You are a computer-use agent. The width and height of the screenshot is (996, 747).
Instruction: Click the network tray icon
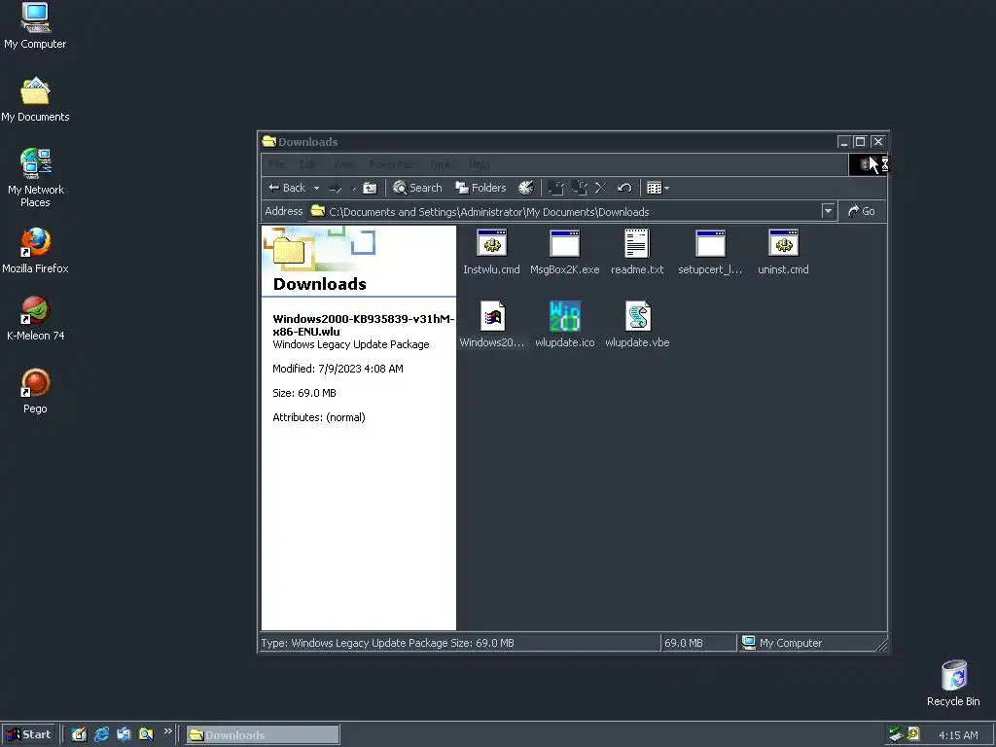896,734
